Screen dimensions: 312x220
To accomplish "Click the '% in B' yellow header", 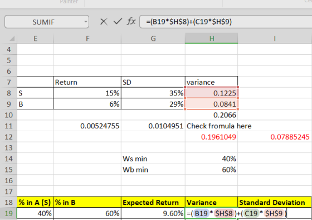I will tap(87, 203).
